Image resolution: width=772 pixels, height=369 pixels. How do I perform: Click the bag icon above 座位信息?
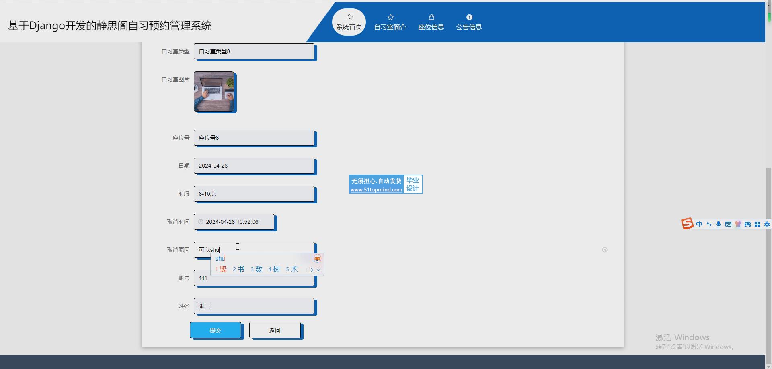(x=431, y=17)
